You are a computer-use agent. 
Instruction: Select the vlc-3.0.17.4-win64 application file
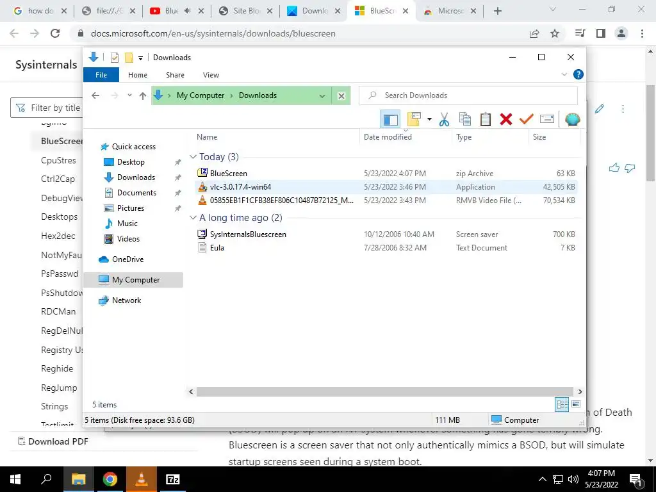click(x=386, y=187)
